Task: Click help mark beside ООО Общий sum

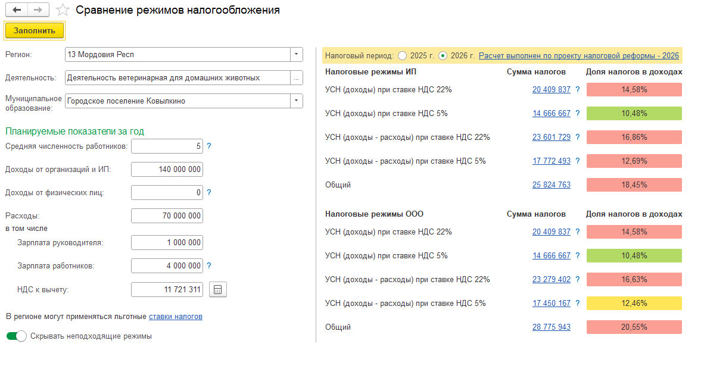Action: point(578,327)
